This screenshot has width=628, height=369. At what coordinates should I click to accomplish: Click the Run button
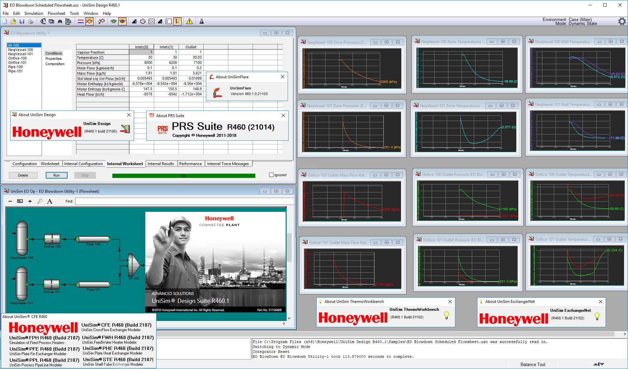57,175
